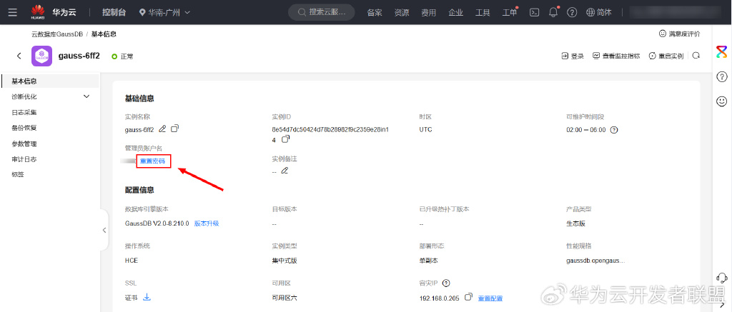Open the 控制台 console link
The width and height of the screenshot is (732, 312).
114,13
